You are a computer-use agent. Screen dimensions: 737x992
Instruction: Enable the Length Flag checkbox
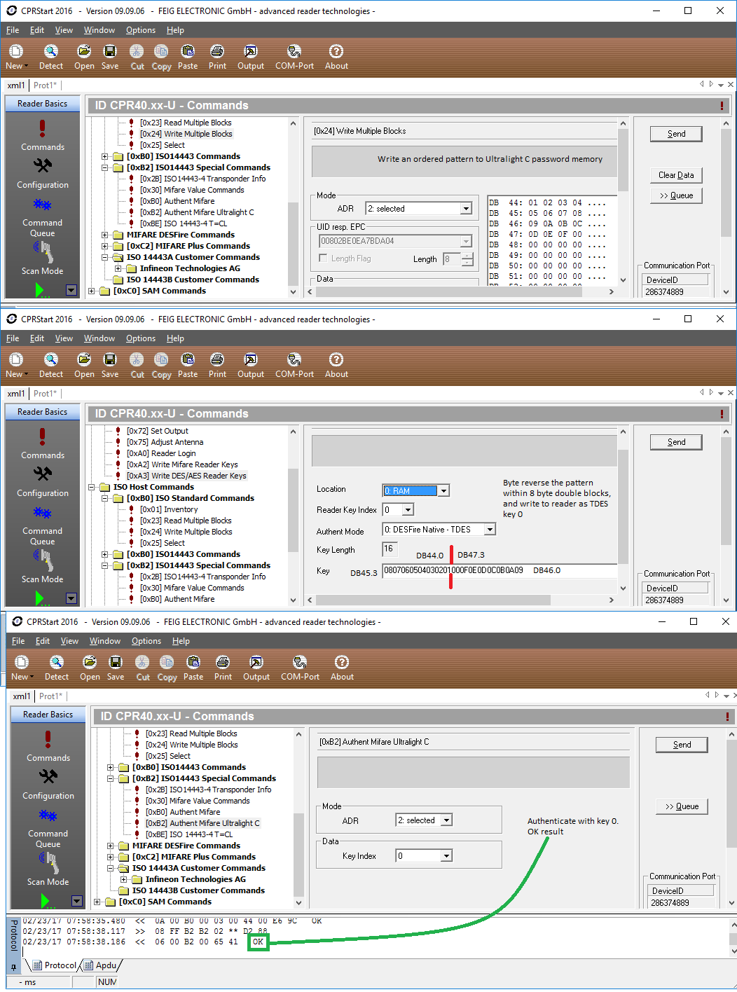coord(323,259)
